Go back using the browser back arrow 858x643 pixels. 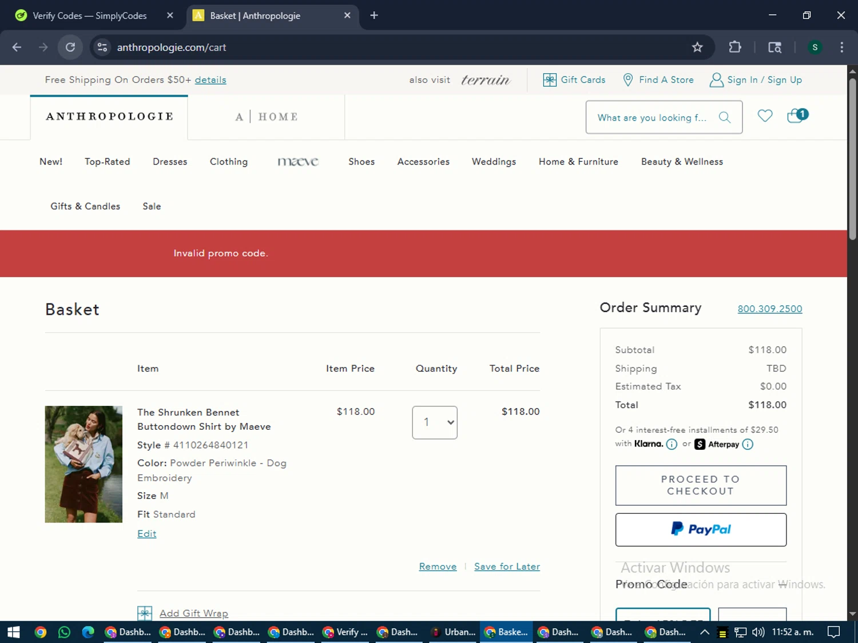click(17, 47)
